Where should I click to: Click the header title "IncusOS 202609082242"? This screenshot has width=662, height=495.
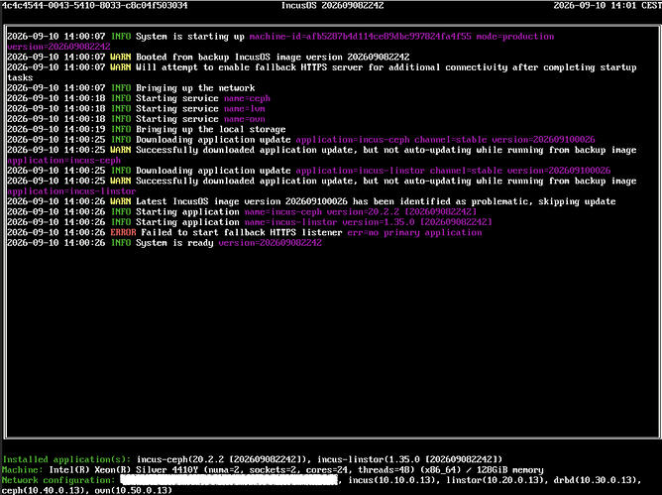tap(332, 6)
